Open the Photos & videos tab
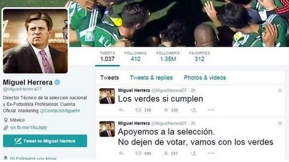 coord(205,78)
